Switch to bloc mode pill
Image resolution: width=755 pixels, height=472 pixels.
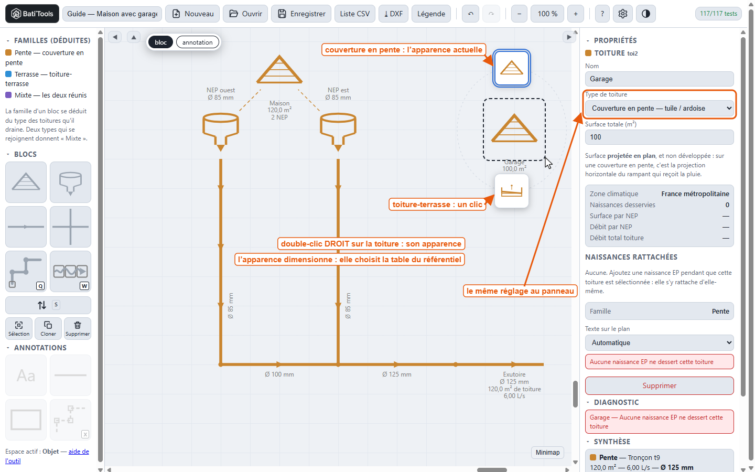click(160, 42)
